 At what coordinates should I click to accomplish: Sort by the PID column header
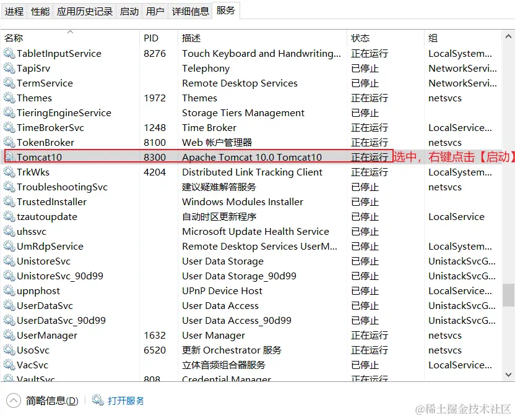[158, 38]
